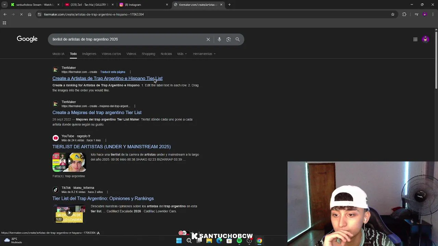
Task: Select the Videos search tab
Action: pos(131,54)
